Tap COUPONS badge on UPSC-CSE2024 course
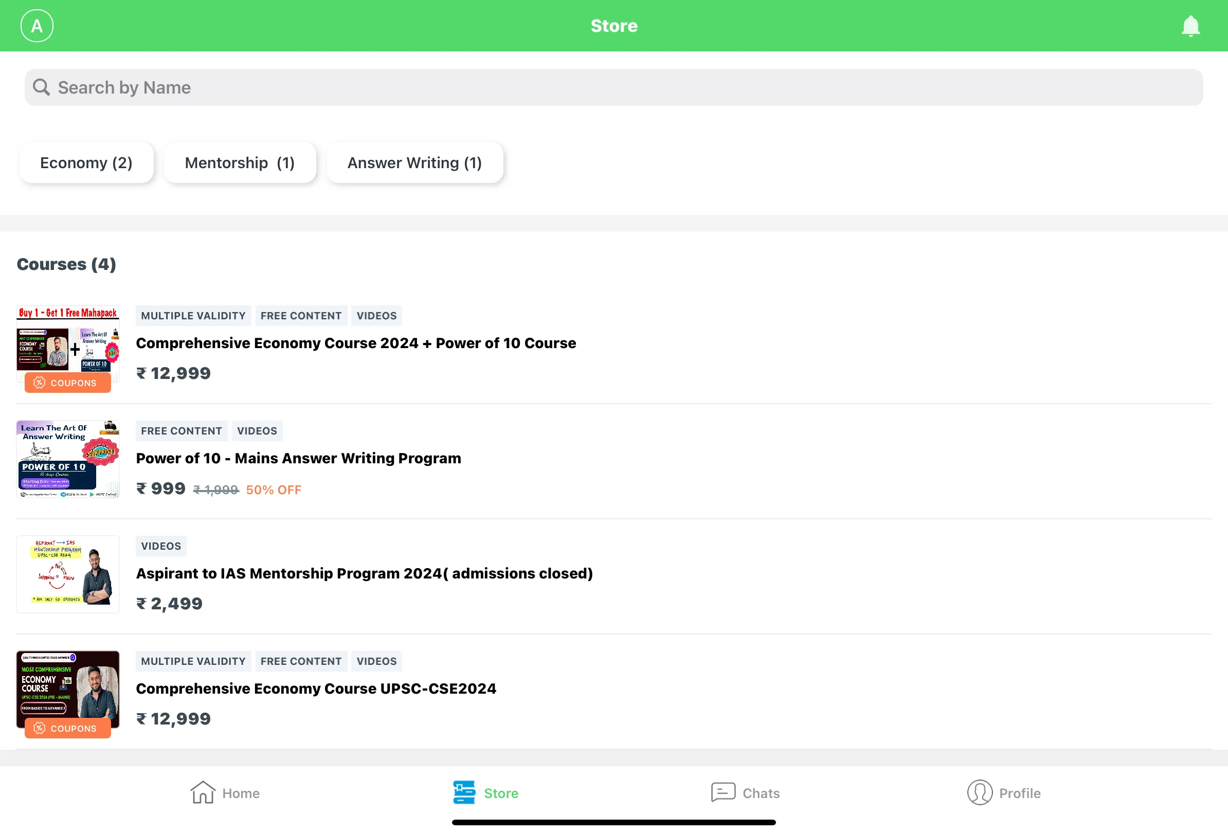1228x833 pixels. (x=68, y=729)
